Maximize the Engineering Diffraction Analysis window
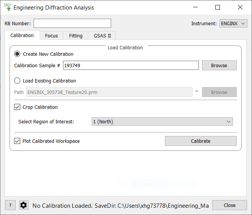This screenshot has height=215, width=252. (218, 7)
